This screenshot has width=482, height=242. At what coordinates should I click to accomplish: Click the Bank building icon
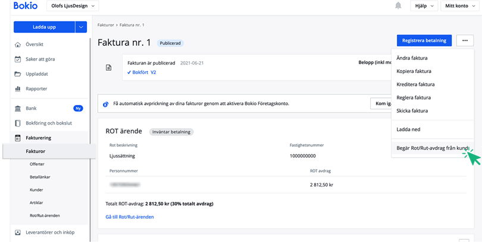point(18,109)
